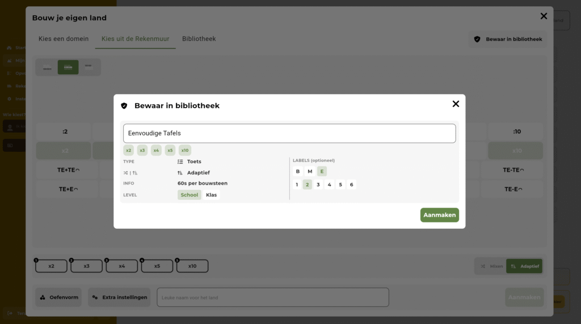Toggle the E label off
The width and height of the screenshot is (581, 324).
pyautogui.click(x=322, y=172)
